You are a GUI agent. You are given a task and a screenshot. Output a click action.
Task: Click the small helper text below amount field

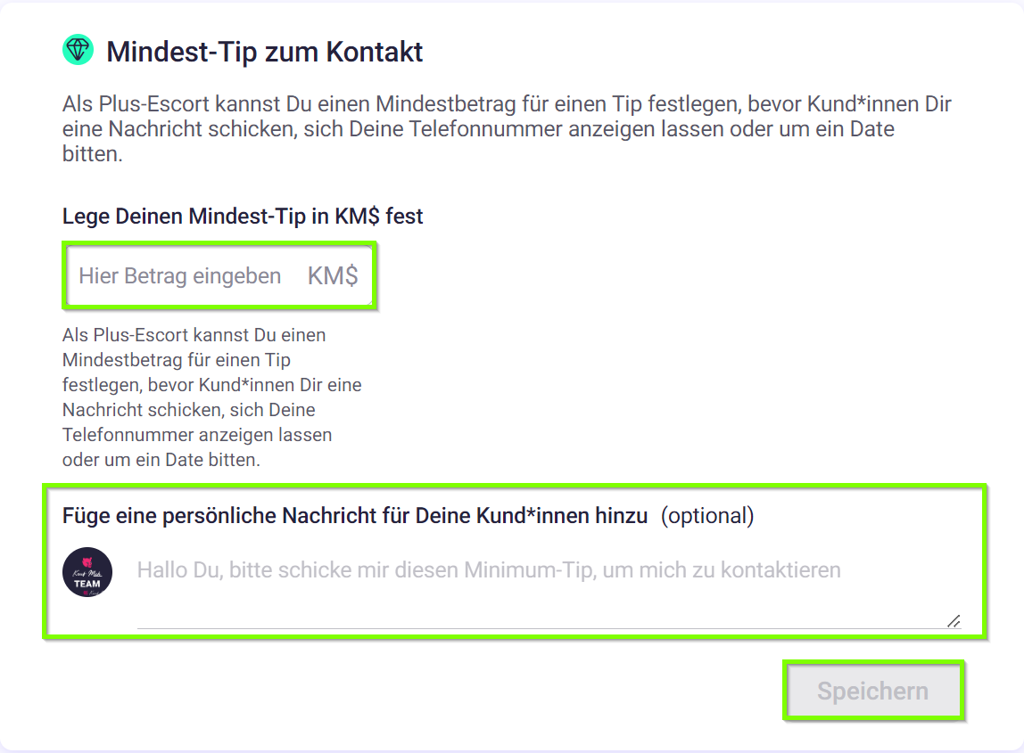point(211,397)
